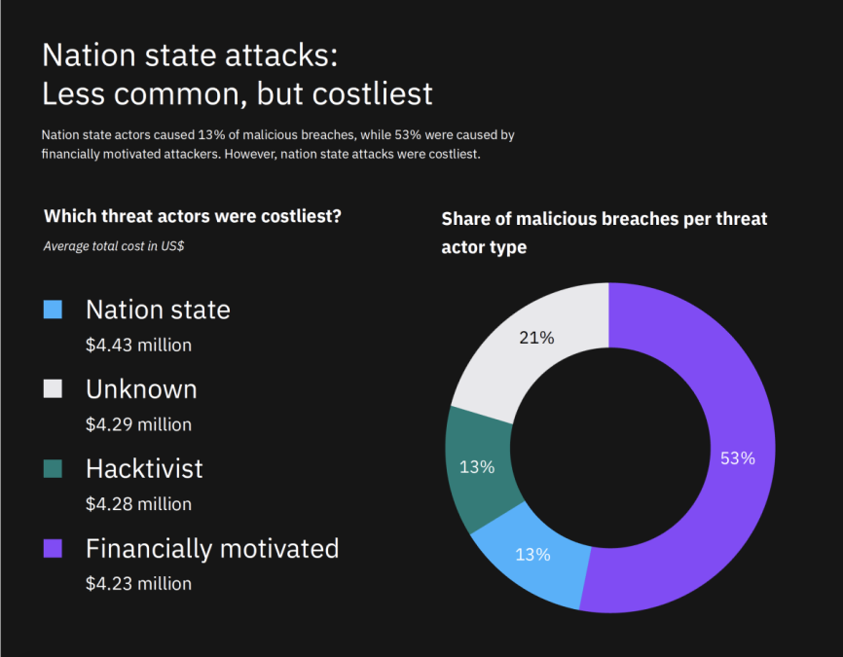The width and height of the screenshot is (843, 657).
Task: Click the white Unknown legend square
Action: tap(53, 388)
